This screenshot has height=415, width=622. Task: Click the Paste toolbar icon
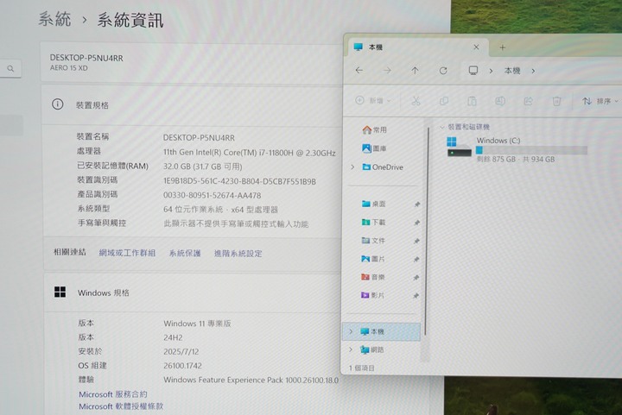pyautogui.click(x=472, y=101)
